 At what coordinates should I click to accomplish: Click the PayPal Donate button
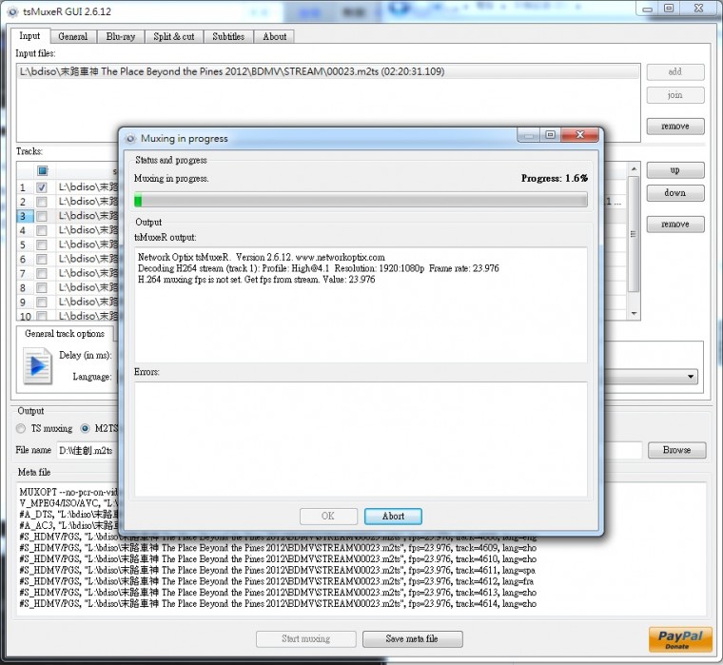[x=680, y=638]
